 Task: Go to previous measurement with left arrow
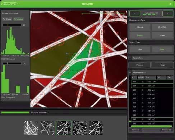135,14
